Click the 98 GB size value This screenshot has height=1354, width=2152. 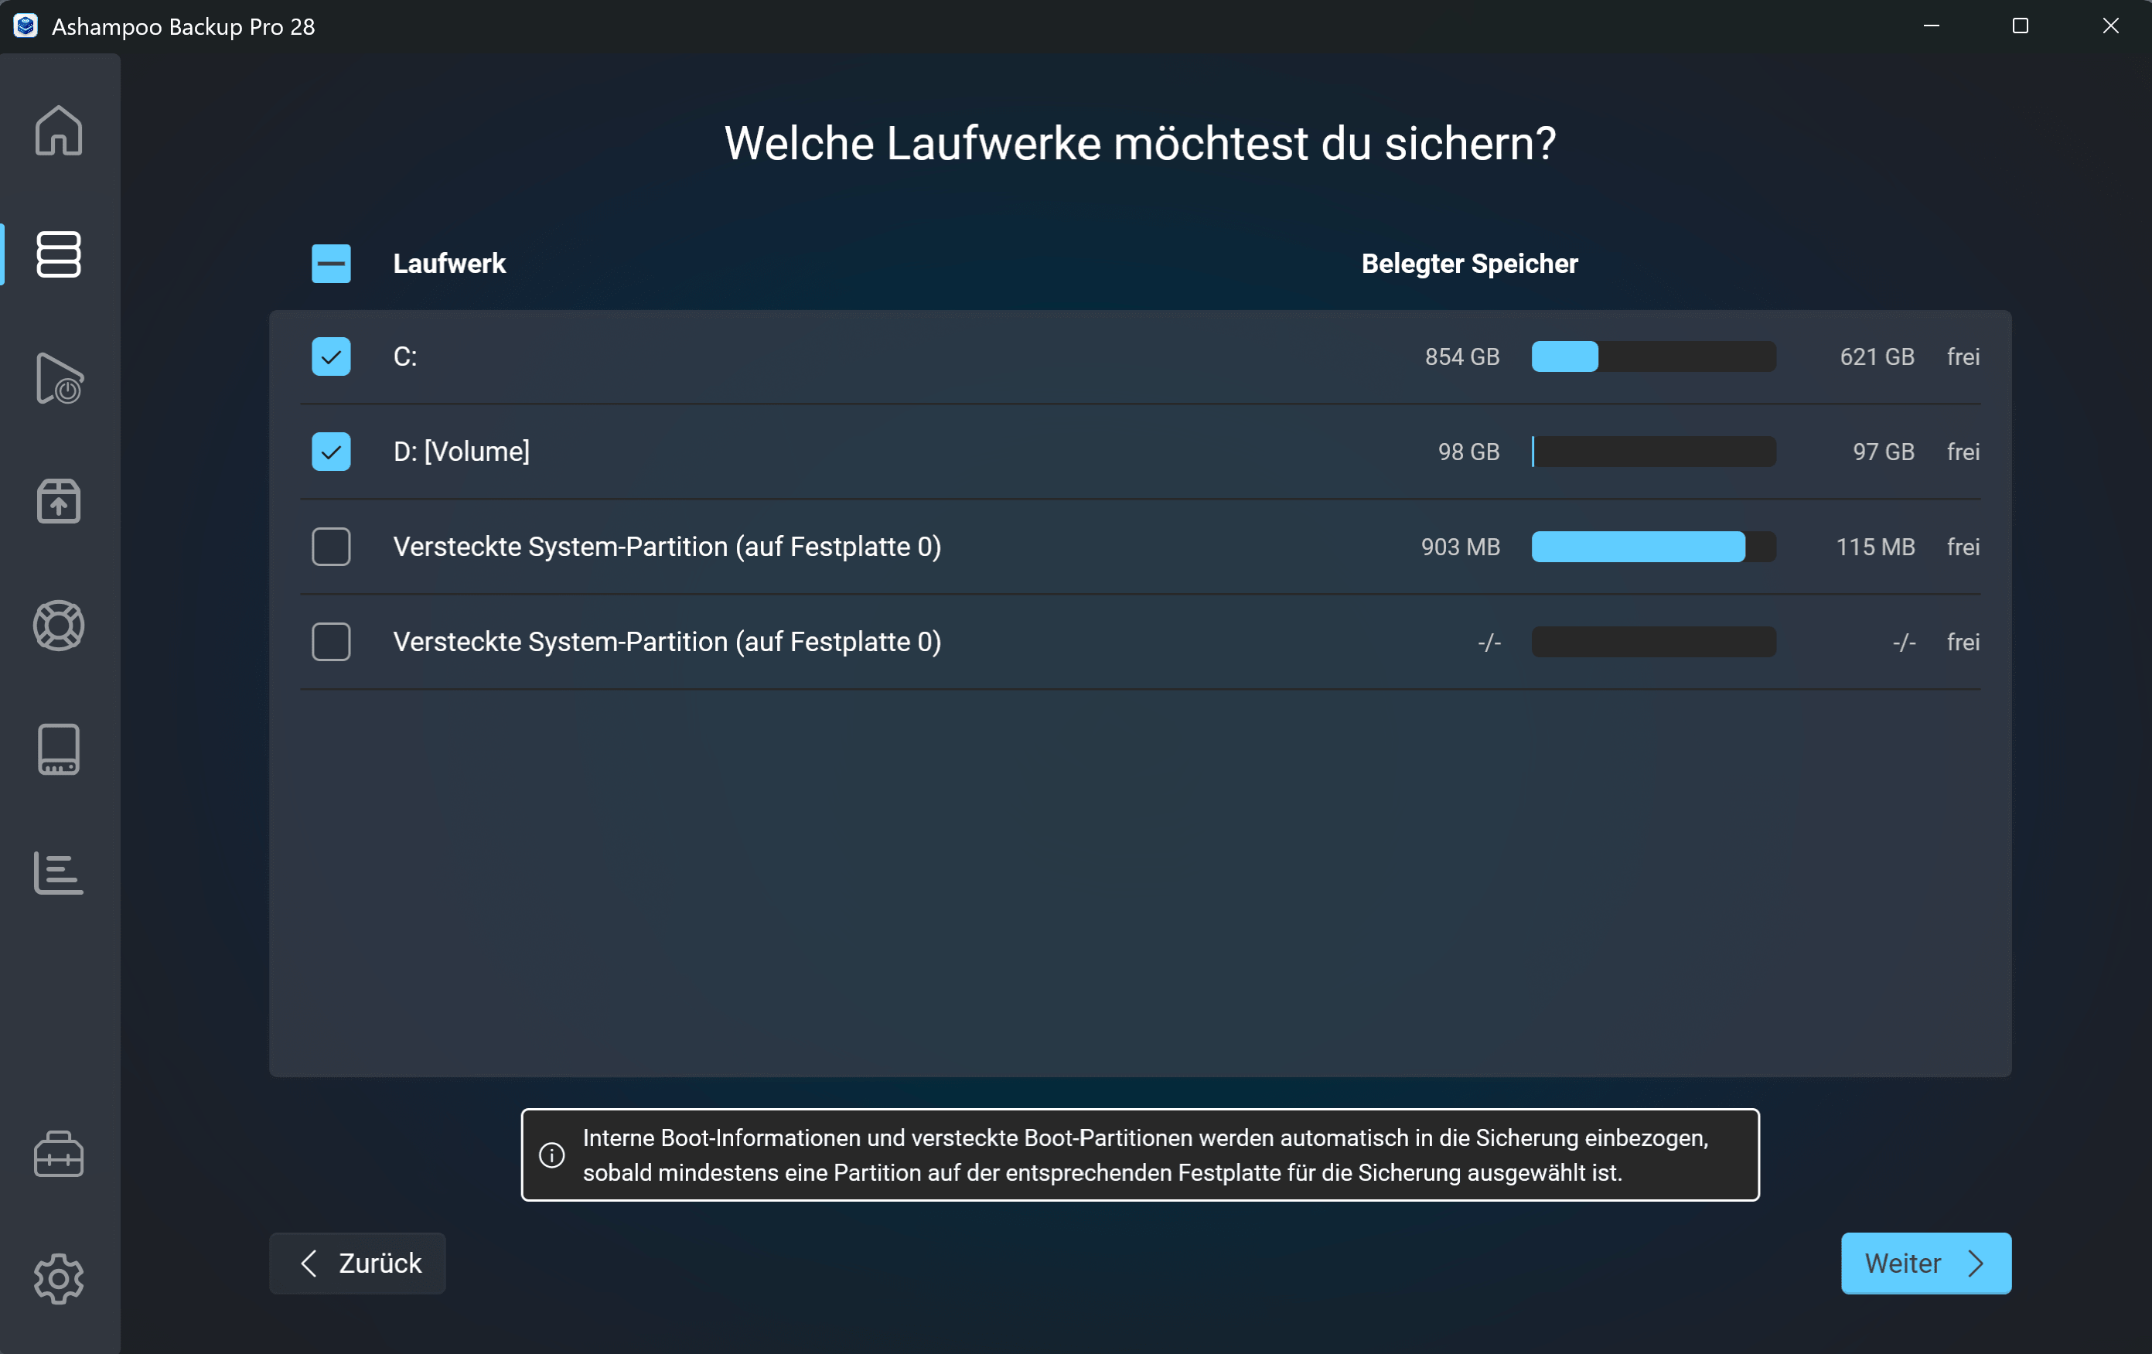point(1468,452)
